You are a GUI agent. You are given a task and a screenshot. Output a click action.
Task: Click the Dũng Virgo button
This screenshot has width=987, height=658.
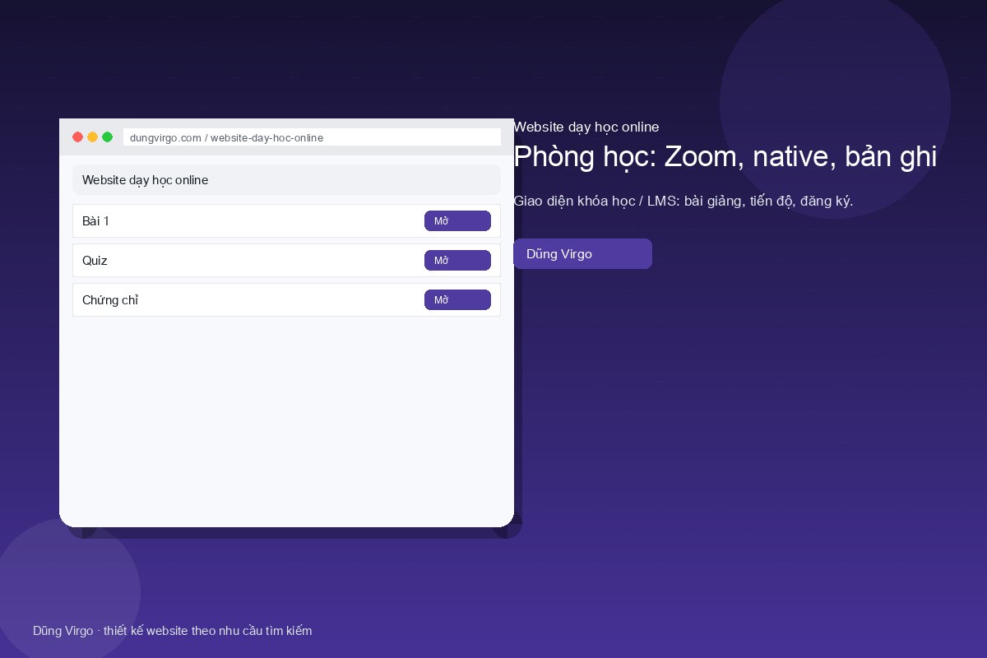coord(582,254)
